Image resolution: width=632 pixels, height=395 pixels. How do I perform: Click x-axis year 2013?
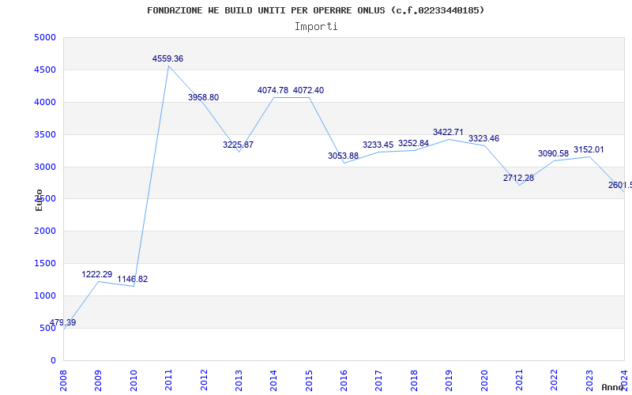click(239, 380)
